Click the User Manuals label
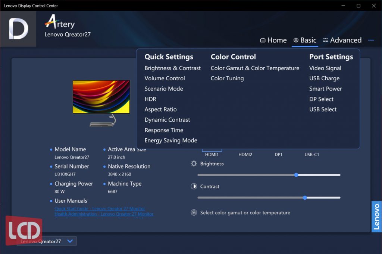 pyautogui.click(x=71, y=201)
